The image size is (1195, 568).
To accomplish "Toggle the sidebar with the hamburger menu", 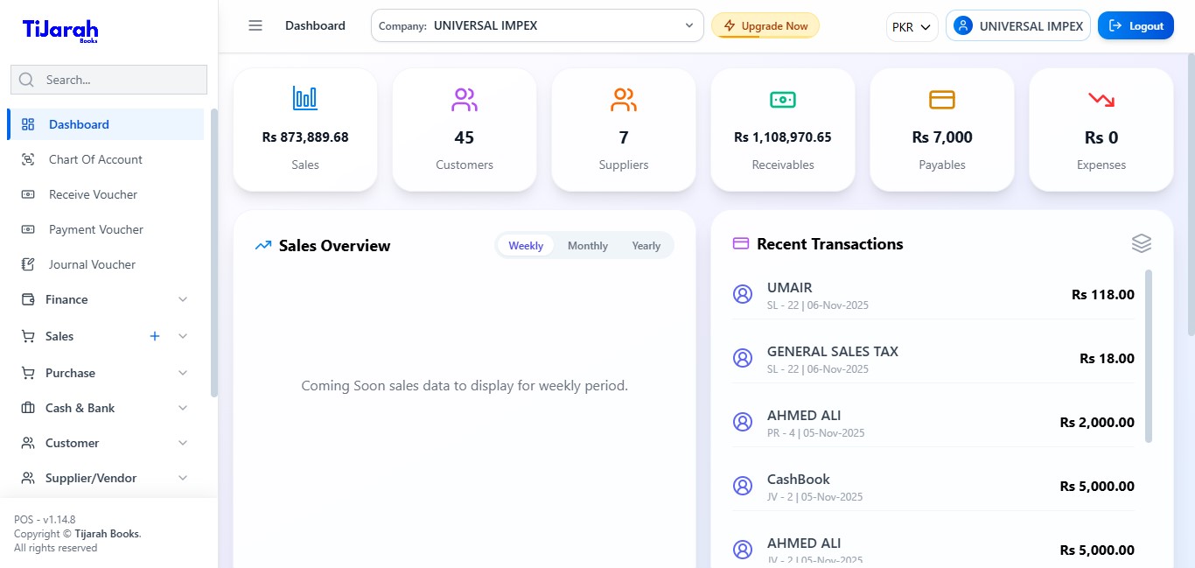I will (255, 25).
